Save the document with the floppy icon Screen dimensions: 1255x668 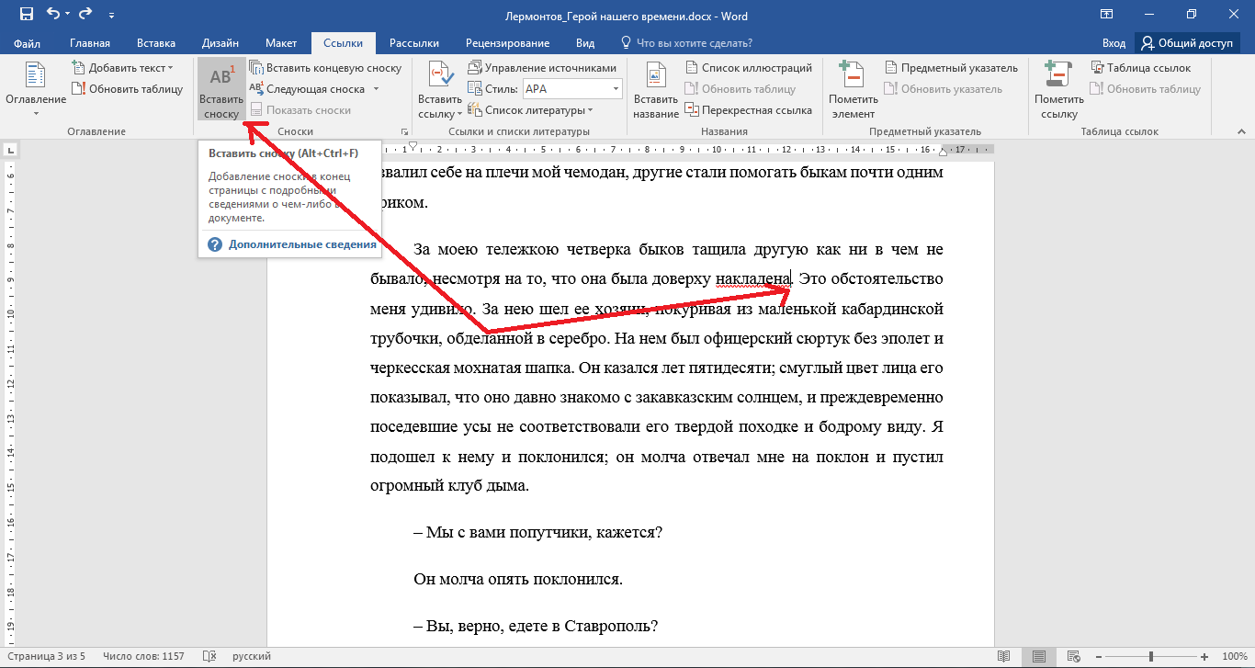click(x=26, y=15)
